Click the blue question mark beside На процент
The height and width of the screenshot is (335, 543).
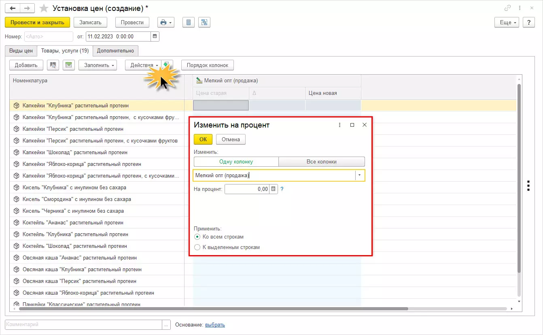click(x=282, y=189)
